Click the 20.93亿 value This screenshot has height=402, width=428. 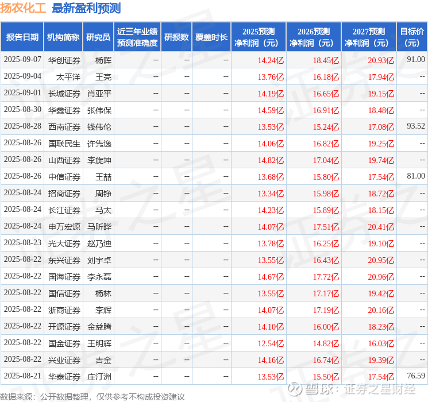tap(381, 60)
